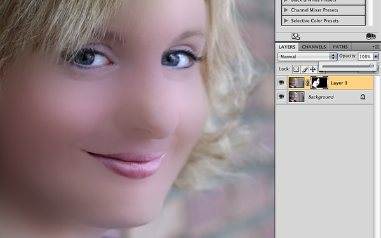Image resolution: width=381 pixels, height=238 pixels.
Task: Click the link icon between Layer 1 thumbnails
Action: pos(307,83)
